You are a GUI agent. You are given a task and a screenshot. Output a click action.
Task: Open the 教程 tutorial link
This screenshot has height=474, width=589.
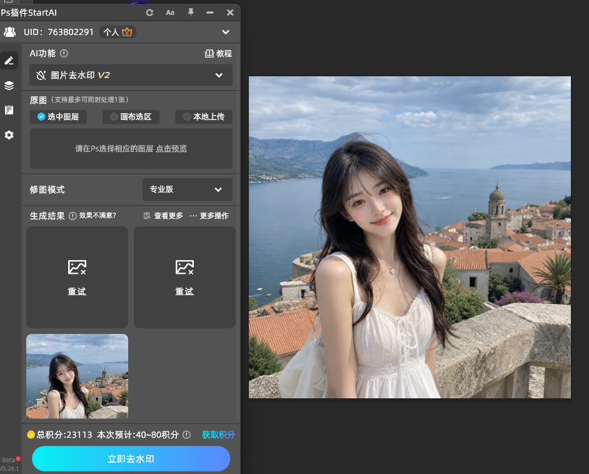(219, 53)
